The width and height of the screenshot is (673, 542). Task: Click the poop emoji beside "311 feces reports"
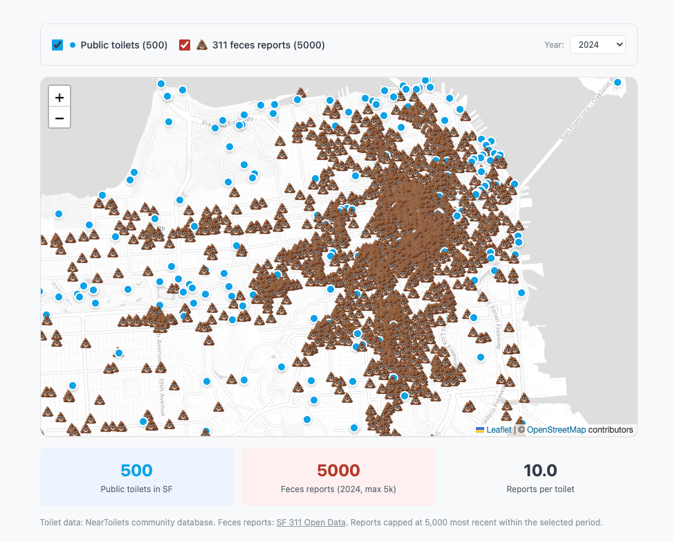(201, 44)
